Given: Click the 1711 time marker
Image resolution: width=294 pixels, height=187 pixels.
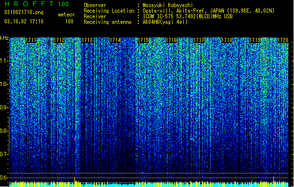Looking at the screenshot, I should [x=31, y=40].
